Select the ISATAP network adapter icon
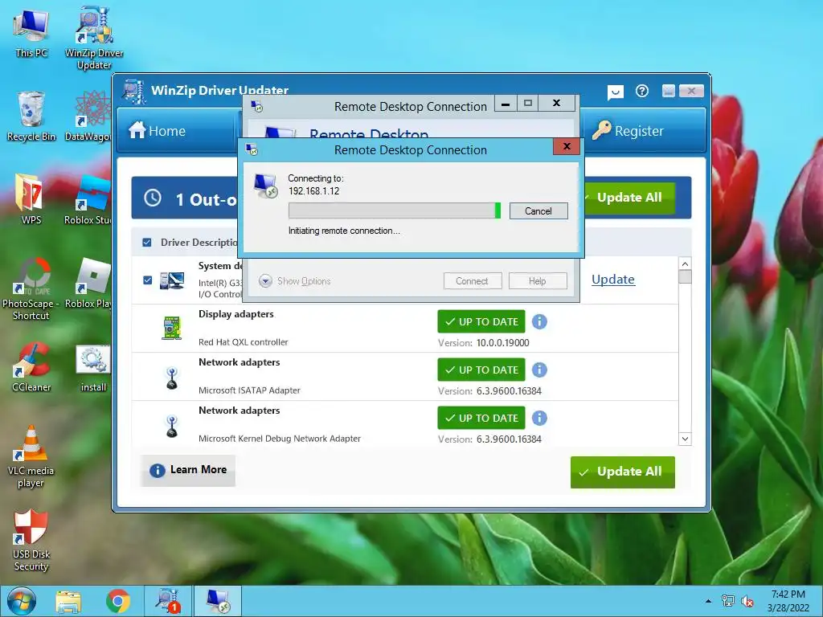823x617 pixels. point(172,378)
